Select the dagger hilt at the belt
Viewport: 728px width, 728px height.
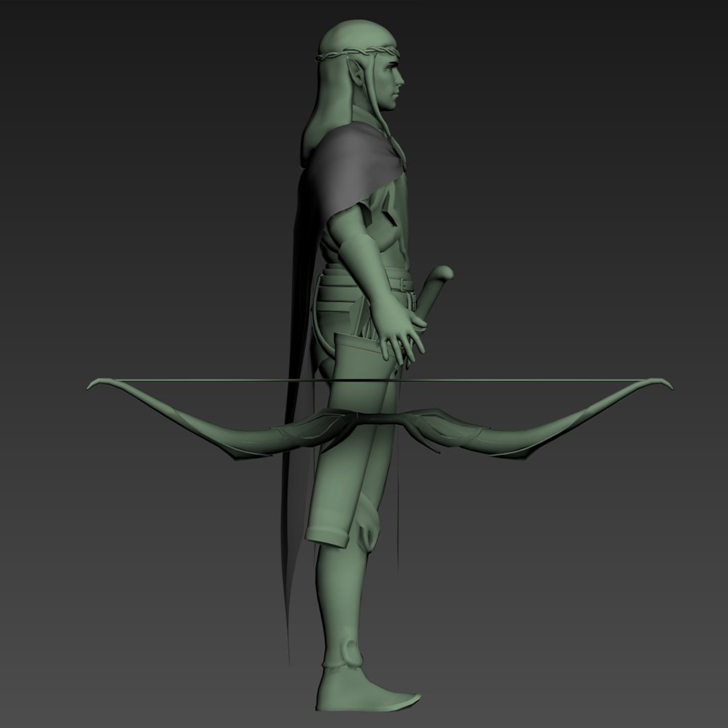tap(434, 293)
